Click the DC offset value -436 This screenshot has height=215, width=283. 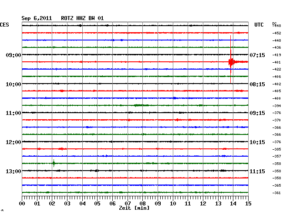276,47
